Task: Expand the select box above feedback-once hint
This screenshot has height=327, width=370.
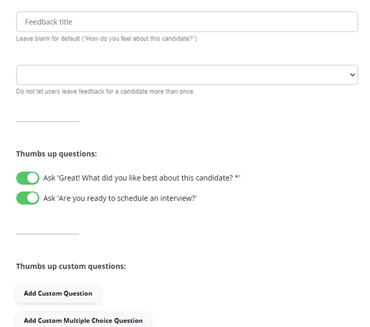Action: [187, 75]
